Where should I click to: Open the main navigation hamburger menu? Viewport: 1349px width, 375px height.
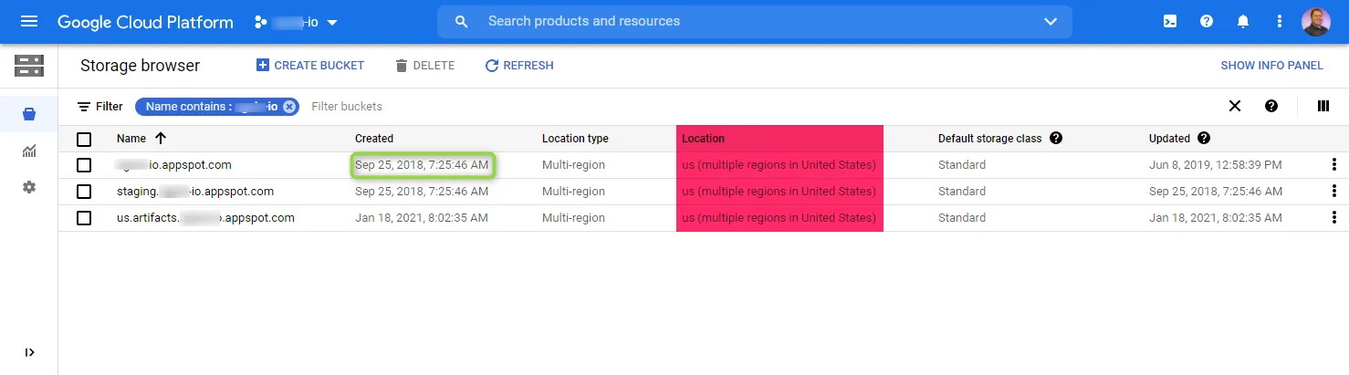click(x=29, y=21)
